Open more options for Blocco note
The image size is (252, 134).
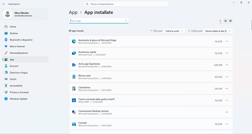coord(227,77)
